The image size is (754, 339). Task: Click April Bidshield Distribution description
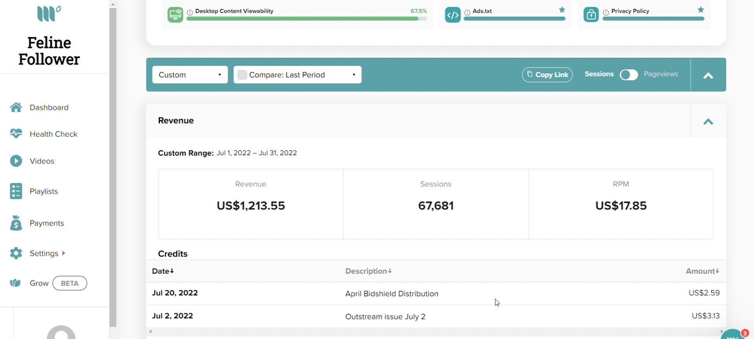pos(392,294)
